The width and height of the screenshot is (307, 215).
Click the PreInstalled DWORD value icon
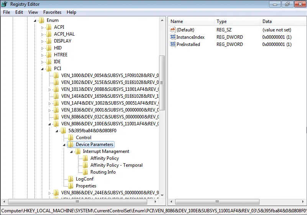tap(173, 44)
